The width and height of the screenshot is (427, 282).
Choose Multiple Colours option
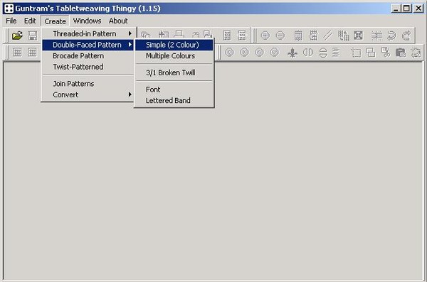tap(174, 55)
